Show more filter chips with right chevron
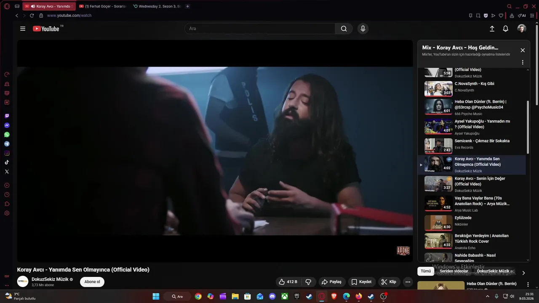This screenshot has height=303, width=539. (523, 273)
